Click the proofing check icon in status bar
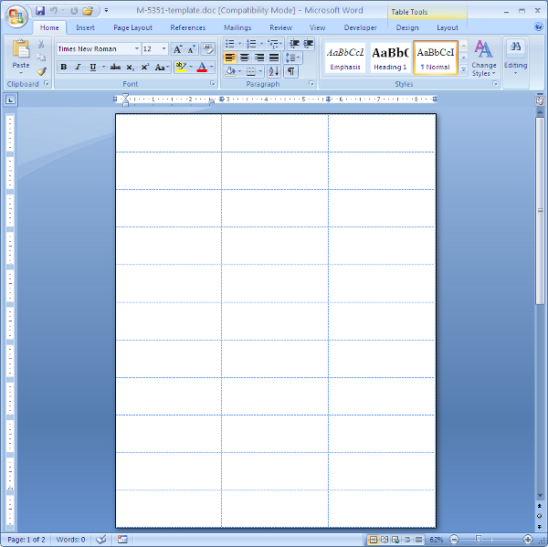Screen dimensions: 548x547 (x=101, y=540)
